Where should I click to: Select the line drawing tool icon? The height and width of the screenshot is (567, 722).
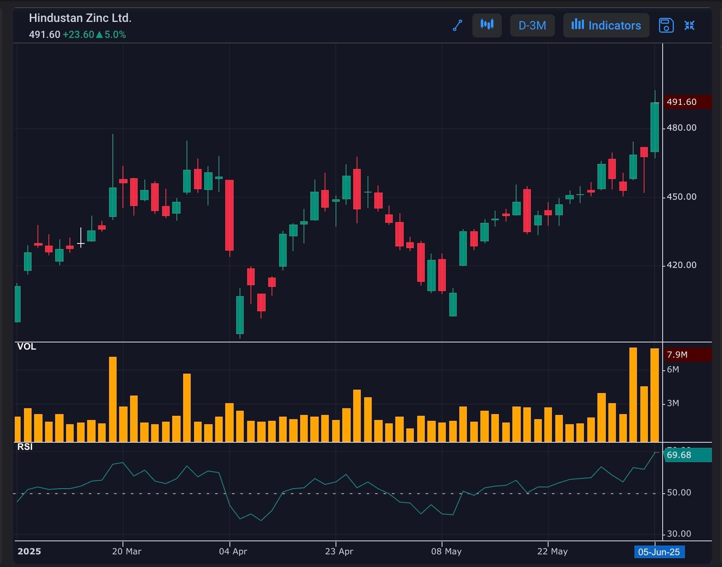[458, 26]
